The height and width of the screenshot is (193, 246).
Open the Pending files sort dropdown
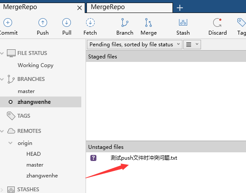tap(134, 45)
